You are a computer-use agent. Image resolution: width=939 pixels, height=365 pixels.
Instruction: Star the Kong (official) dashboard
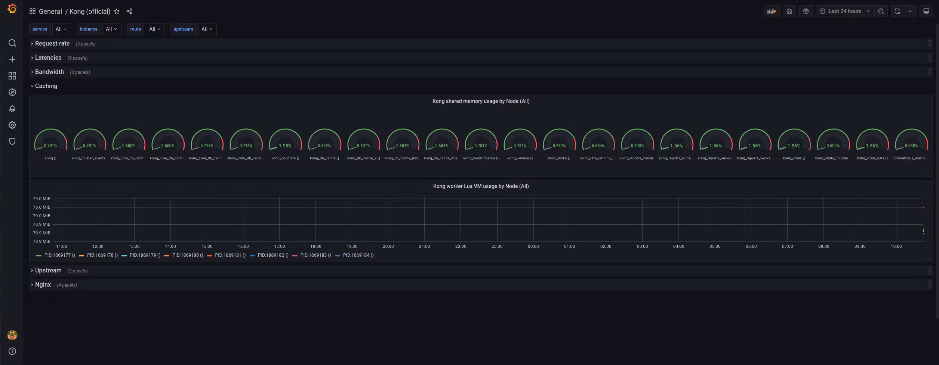117,12
